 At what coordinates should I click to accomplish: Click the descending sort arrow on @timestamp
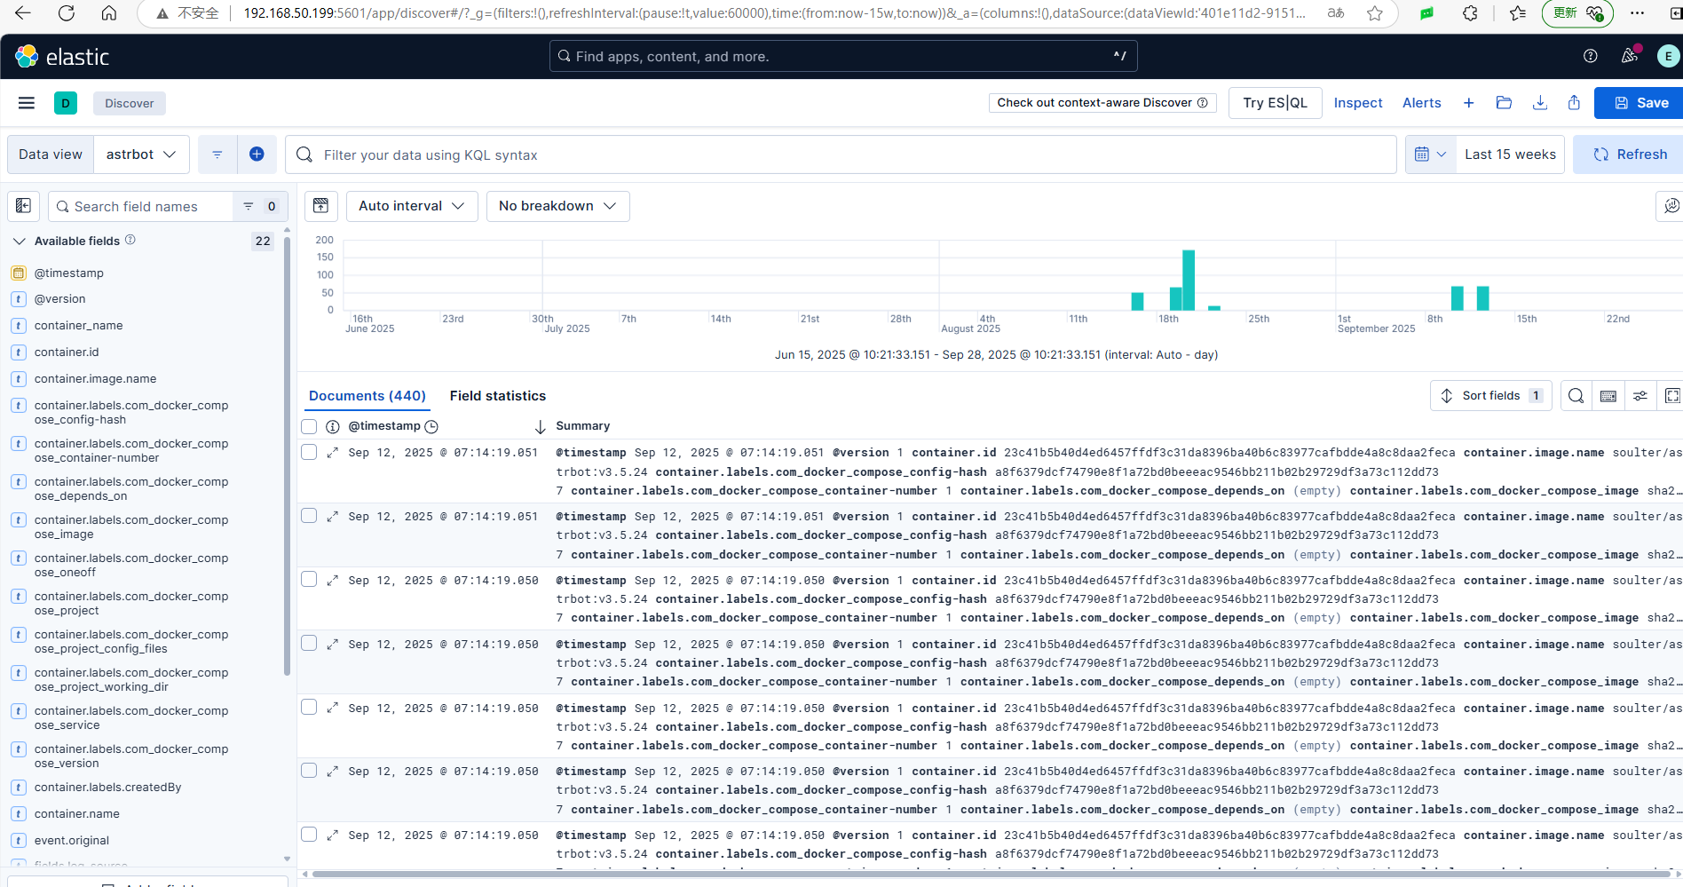540,427
